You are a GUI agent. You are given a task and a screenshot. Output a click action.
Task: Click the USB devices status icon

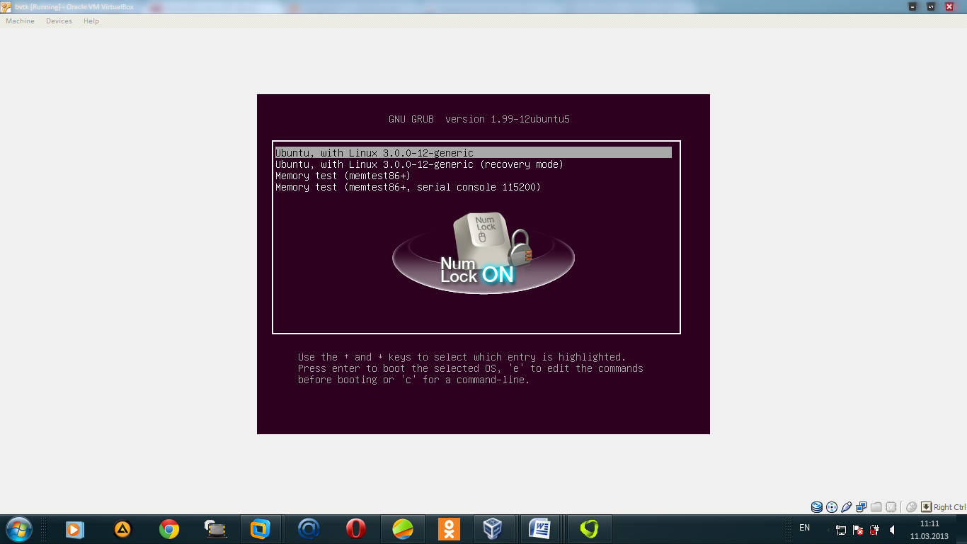click(847, 507)
